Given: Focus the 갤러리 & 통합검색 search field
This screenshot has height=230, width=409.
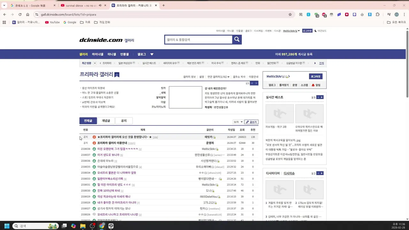Looking at the screenshot, I should pyautogui.click(x=198, y=40).
